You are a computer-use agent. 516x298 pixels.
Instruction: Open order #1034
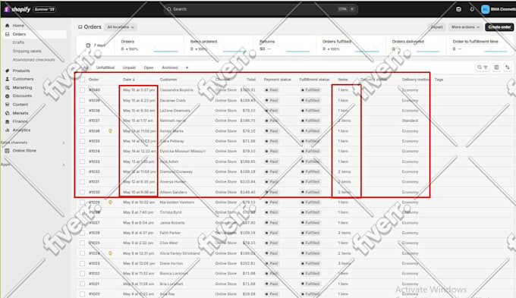[x=94, y=152]
